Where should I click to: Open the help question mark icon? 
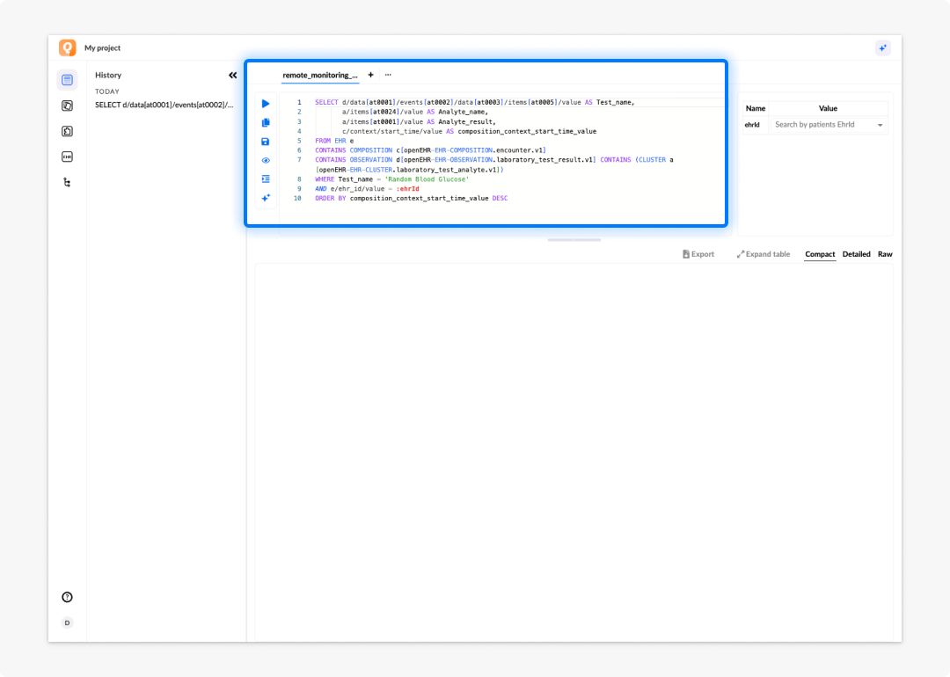[67, 597]
